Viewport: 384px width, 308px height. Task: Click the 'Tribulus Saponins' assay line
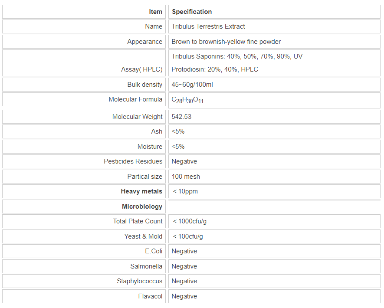(x=237, y=56)
